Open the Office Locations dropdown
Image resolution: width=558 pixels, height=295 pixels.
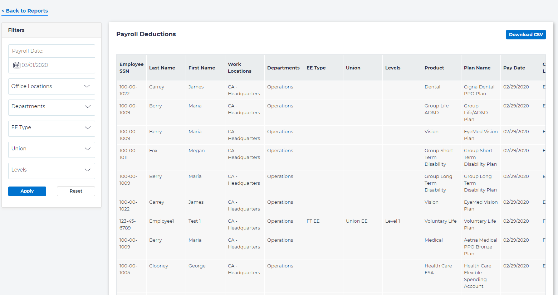52,86
